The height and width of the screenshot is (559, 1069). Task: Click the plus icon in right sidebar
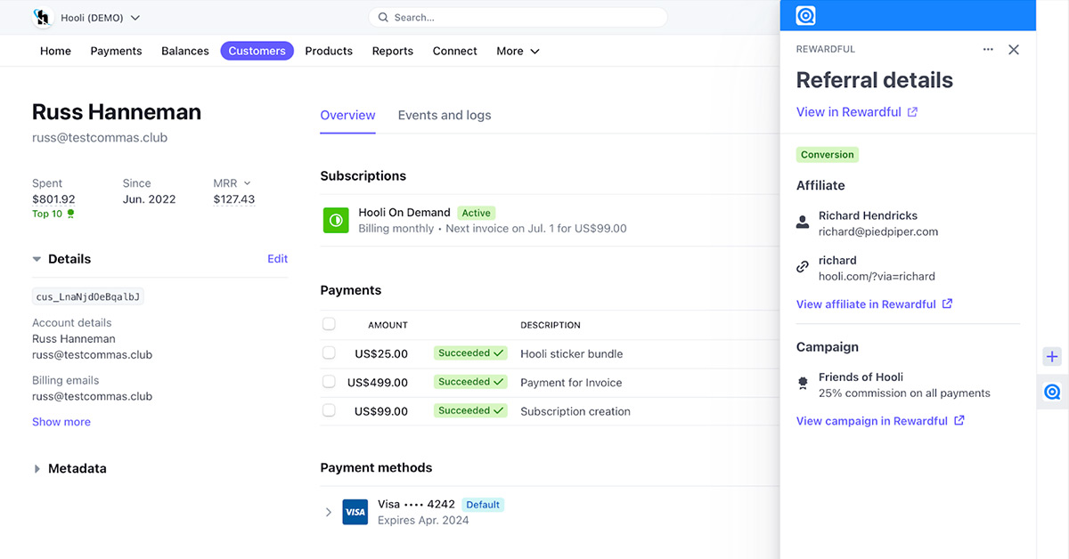pos(1052,357)
